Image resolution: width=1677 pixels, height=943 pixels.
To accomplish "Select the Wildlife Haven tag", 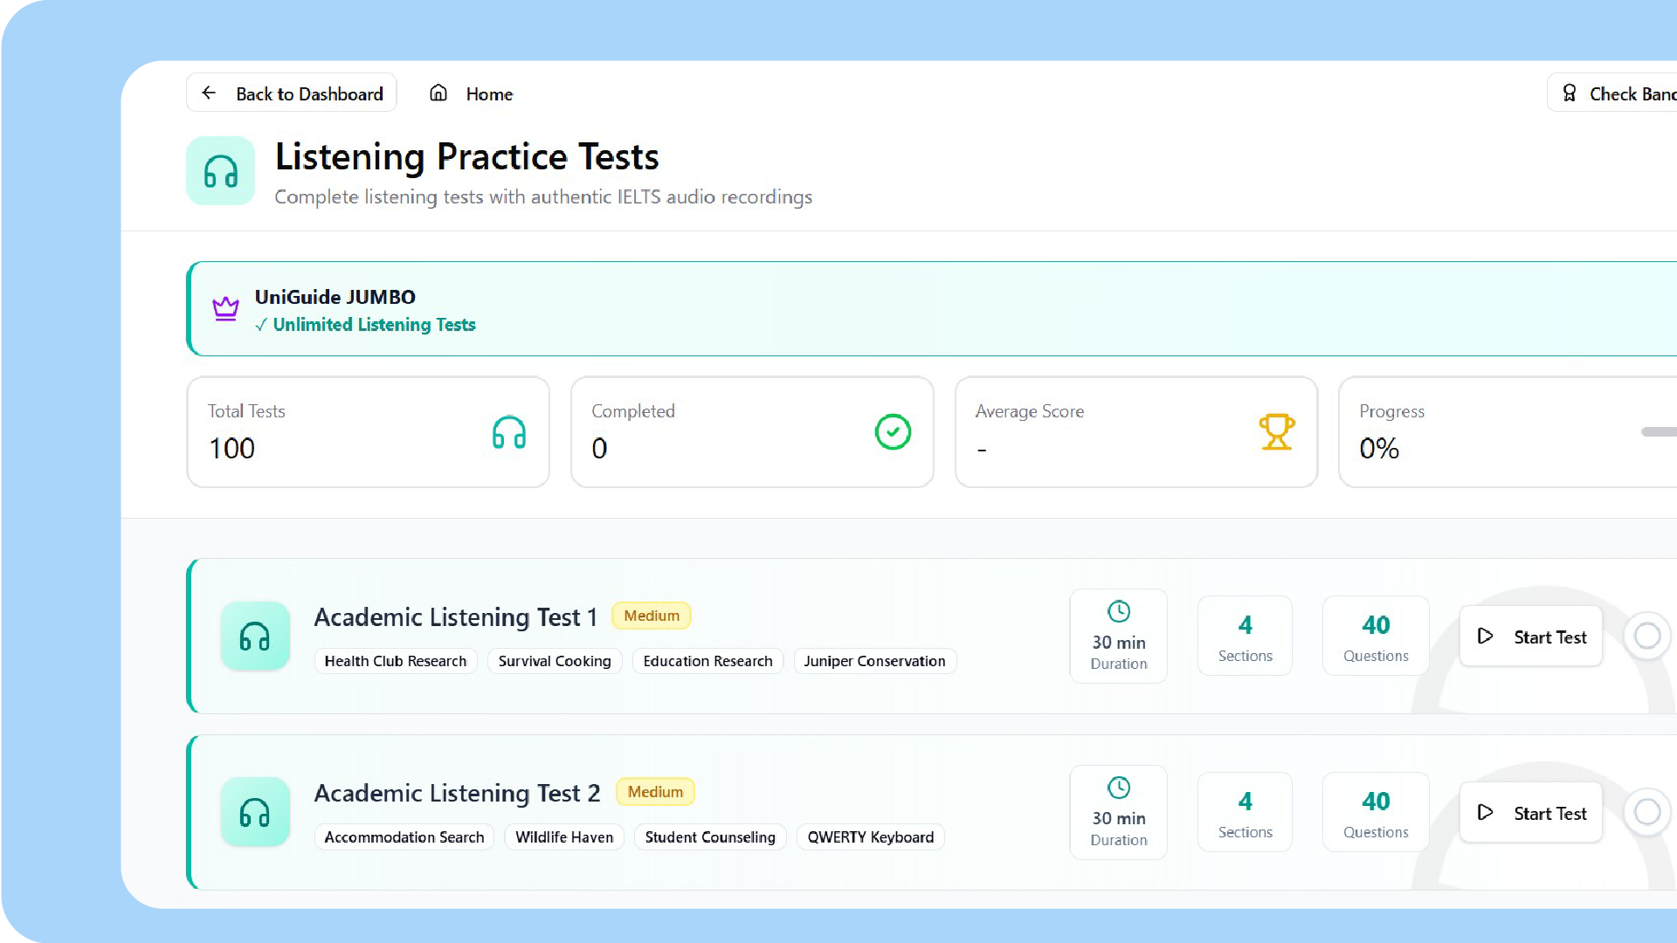I will pos(564,837).
